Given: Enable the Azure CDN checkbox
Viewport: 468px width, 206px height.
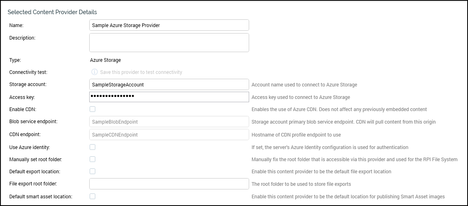Looking at the screenshot, I should (92, 109).
